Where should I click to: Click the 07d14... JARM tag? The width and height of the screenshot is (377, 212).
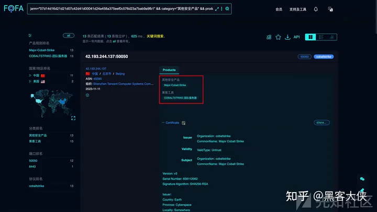click(321, 122)
